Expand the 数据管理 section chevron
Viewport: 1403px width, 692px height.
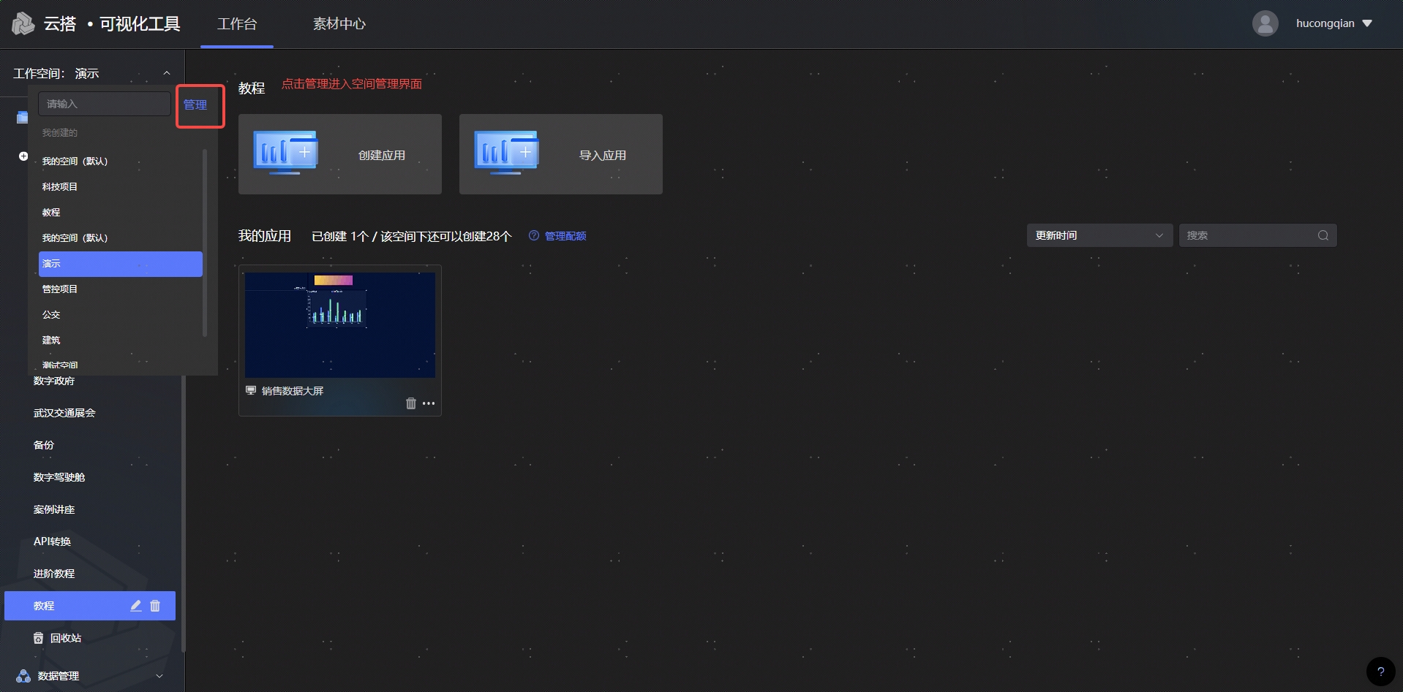point(159,676)
